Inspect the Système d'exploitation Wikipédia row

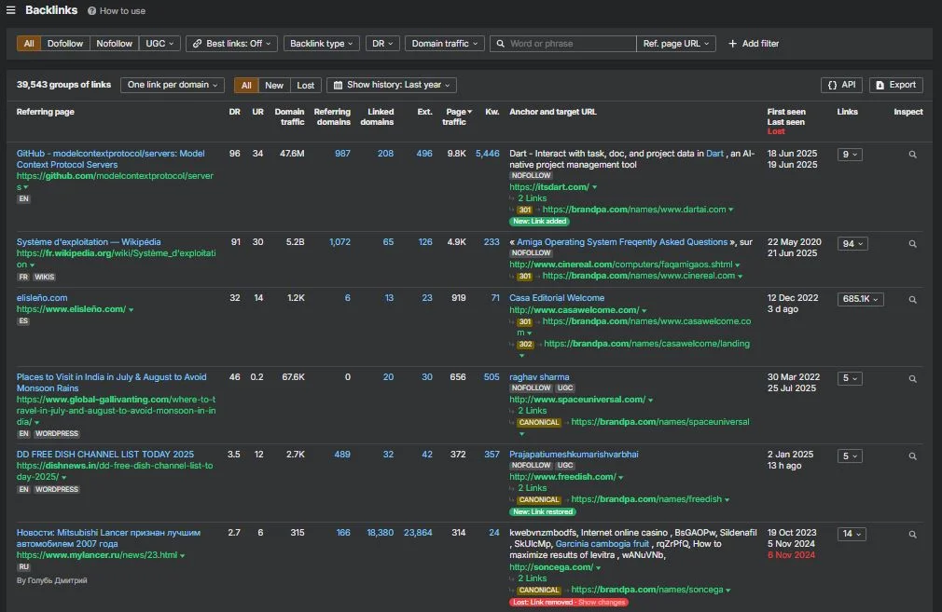(912, 244)
